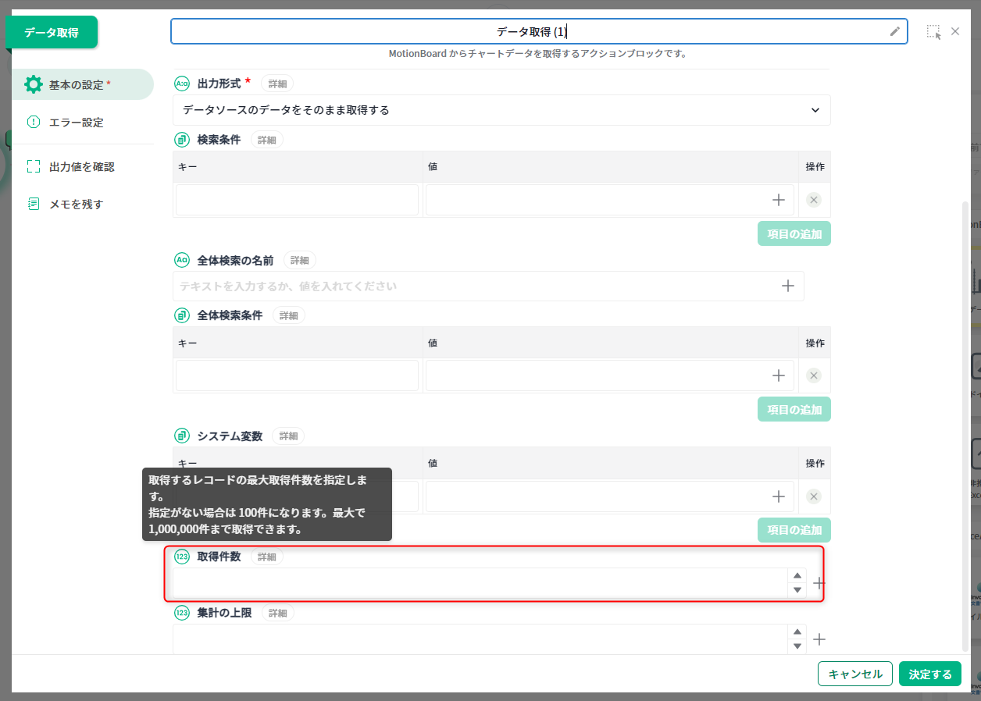
Task: Click 項目の追加 under 検索条件
Action: (794, 233)
